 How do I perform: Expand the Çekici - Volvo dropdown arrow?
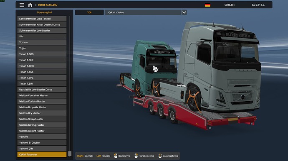pos(184,12)
